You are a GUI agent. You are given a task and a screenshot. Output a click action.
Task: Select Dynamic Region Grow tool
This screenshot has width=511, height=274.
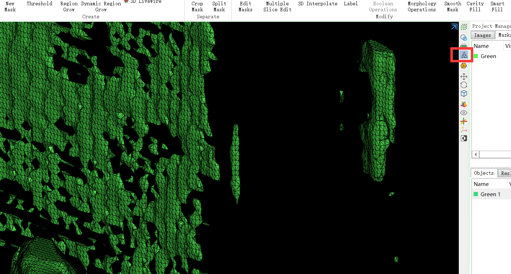tap(101, 6)
